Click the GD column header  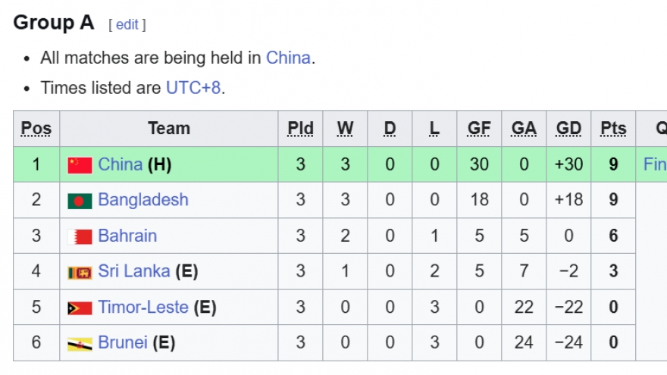coord(568,128)
